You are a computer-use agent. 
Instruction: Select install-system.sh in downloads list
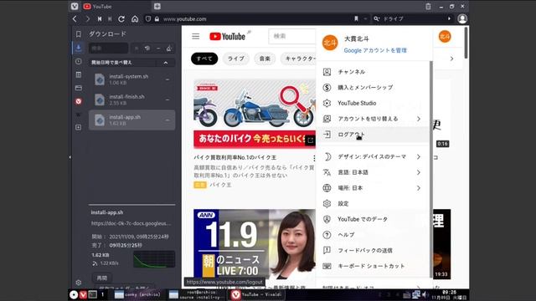pyautogui.click(x=131, y=79)
